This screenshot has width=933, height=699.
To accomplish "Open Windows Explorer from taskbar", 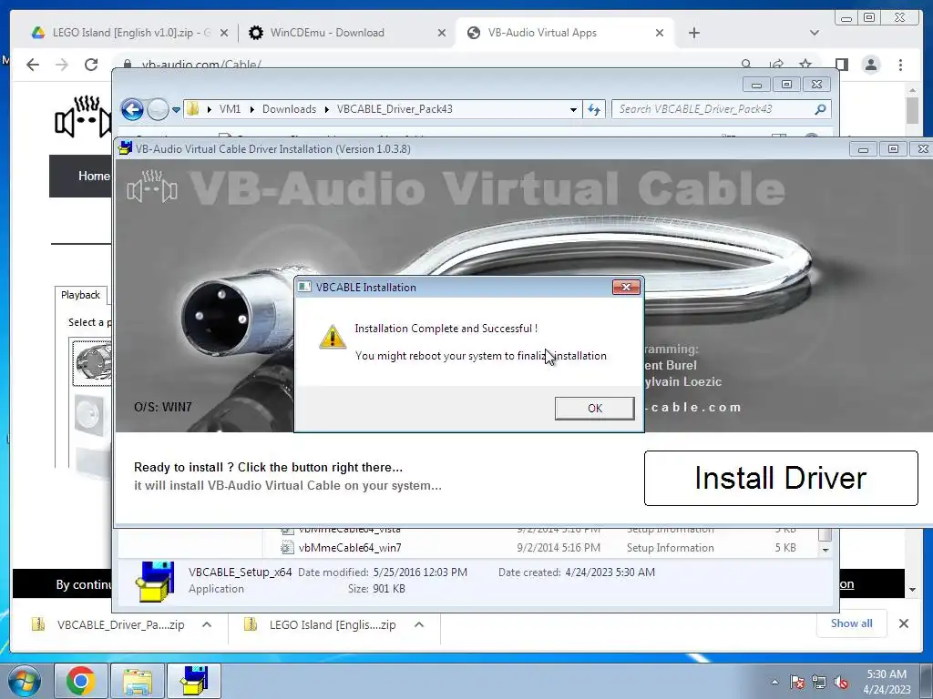I will [x=138, y=681].
